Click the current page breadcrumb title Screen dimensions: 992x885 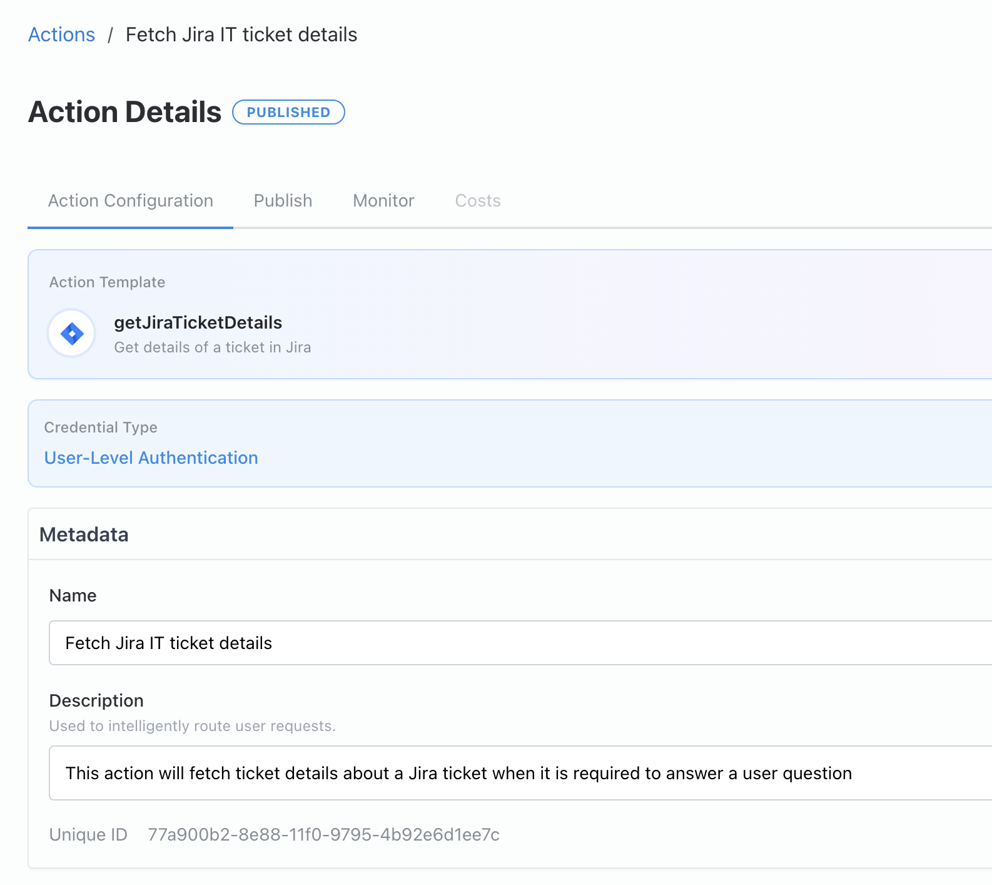point(241,34)
